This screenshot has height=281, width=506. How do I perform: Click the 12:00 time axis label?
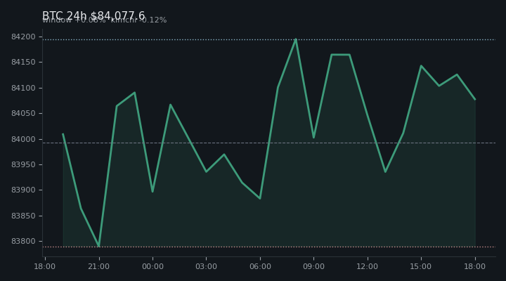[368, 266]
